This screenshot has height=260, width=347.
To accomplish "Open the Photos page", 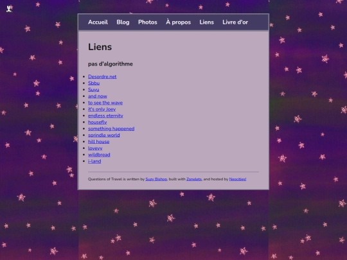I will (148, 22).
